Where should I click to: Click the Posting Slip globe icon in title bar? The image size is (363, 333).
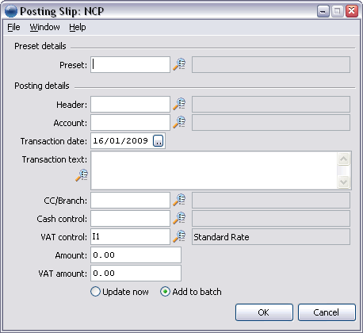click(11, 11)
